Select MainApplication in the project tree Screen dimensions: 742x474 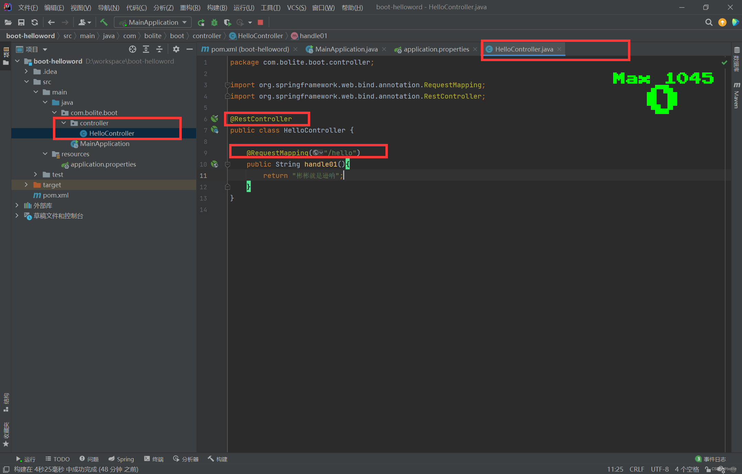105,144
